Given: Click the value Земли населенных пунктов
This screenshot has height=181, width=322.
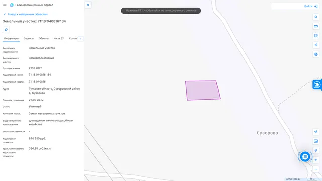Looking at the screenshot, I should pyautogui.click(x=47, y=114).
